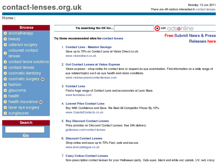Screen dimensions: 218x163
Task: Open the cataract surgery category
Action: coord(23,45)
